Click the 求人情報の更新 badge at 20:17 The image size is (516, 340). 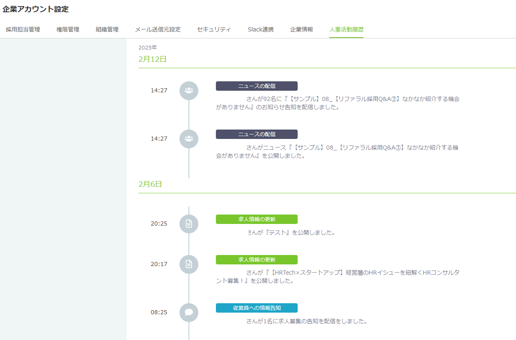click(x=256, y=260)
